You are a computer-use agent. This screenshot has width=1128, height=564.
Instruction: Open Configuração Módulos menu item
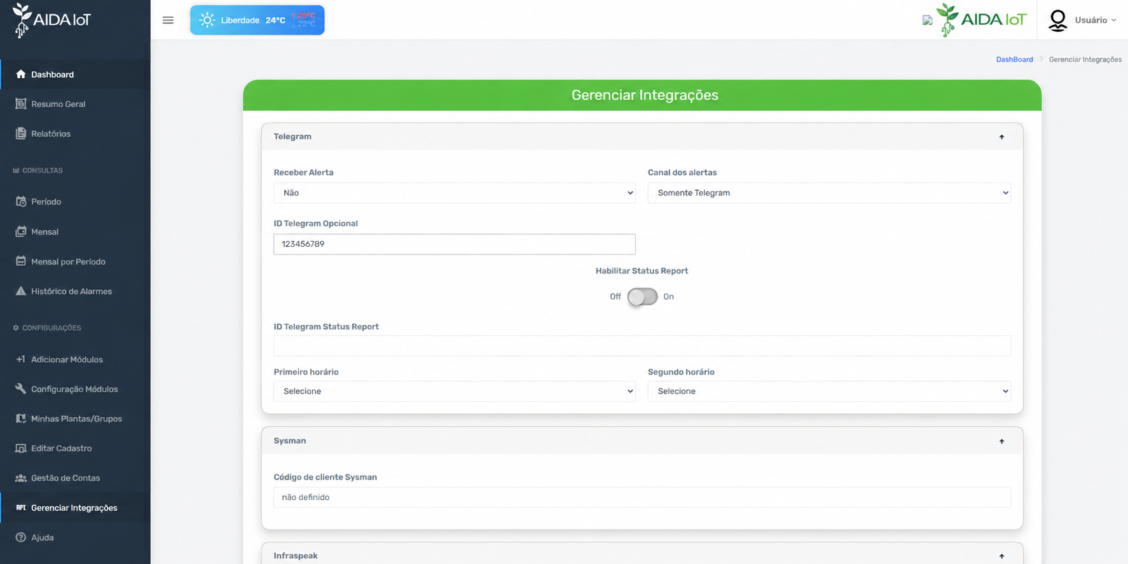pyautogui.click(x=75, y=389)
